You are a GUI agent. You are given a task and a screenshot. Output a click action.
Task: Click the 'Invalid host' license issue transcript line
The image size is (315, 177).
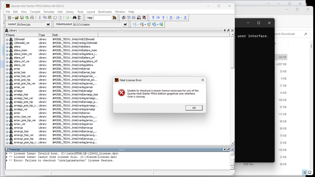(x=62, y=153)
